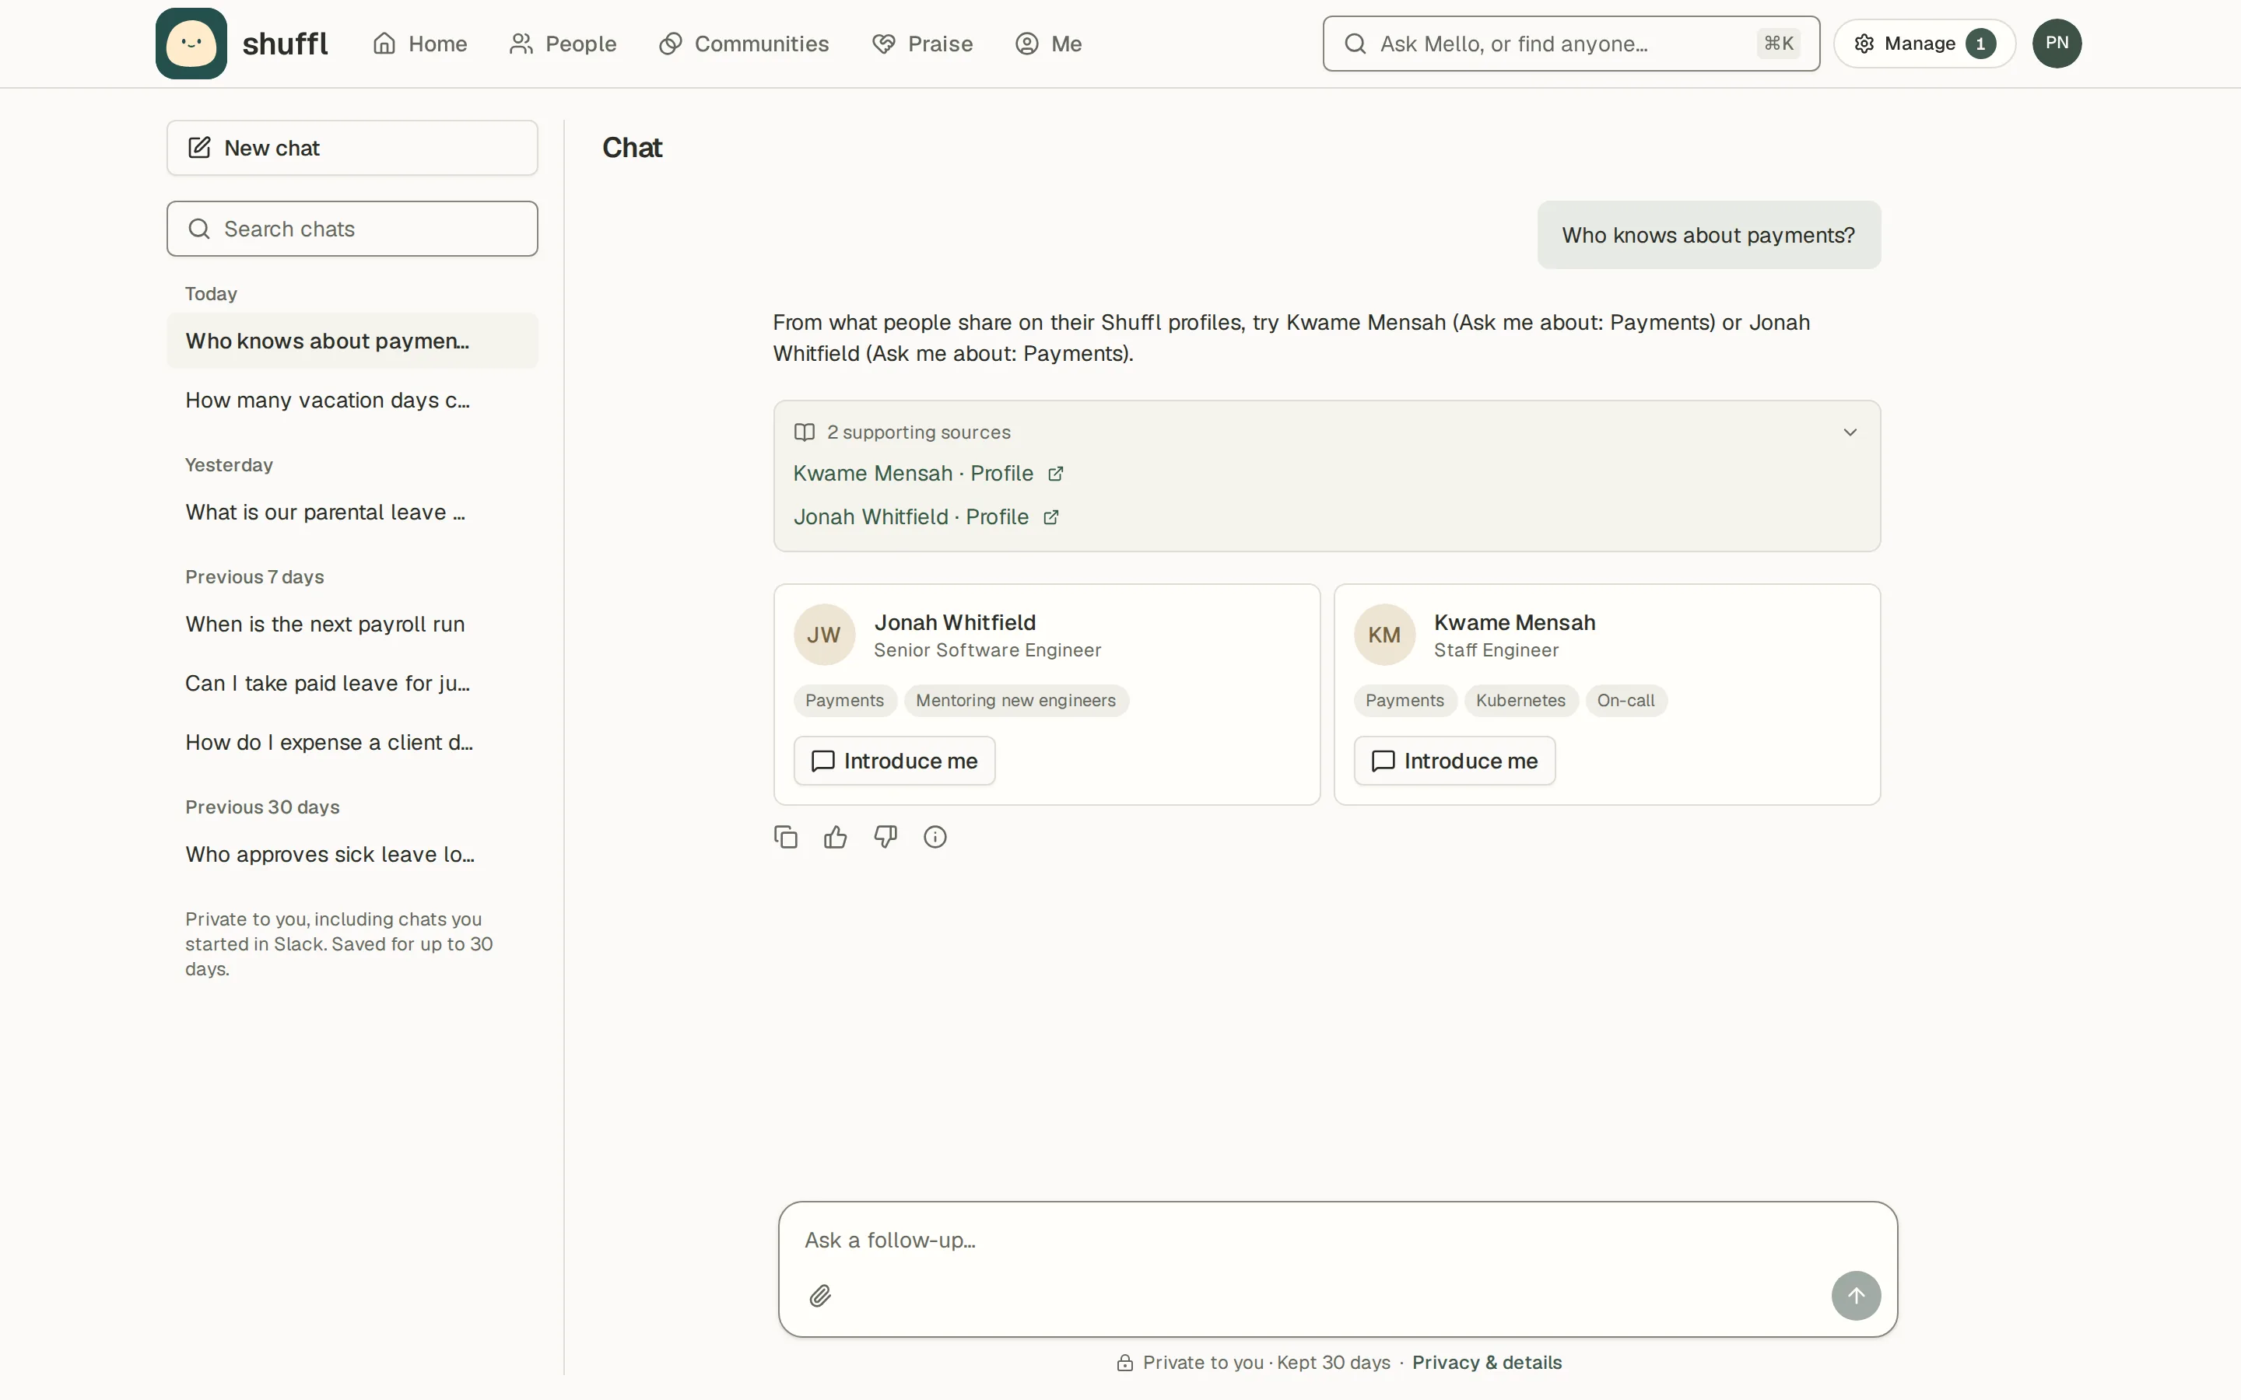Open chat 'What is our parental leave ...'

click(x=352, y=512)
